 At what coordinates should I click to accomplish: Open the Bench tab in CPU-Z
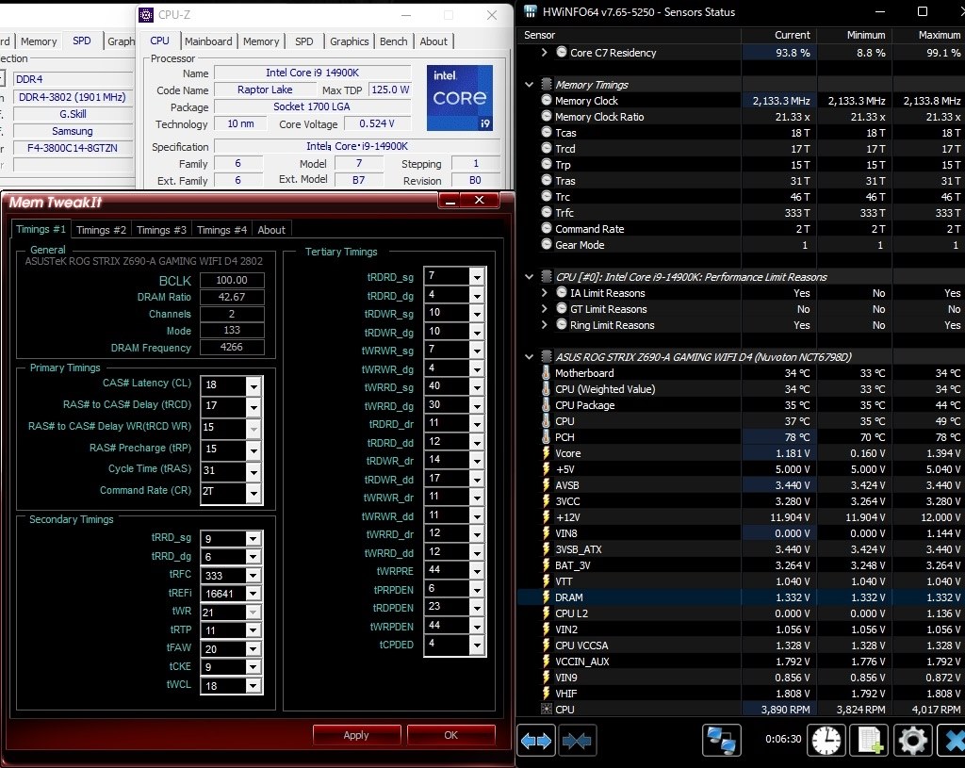393,41
